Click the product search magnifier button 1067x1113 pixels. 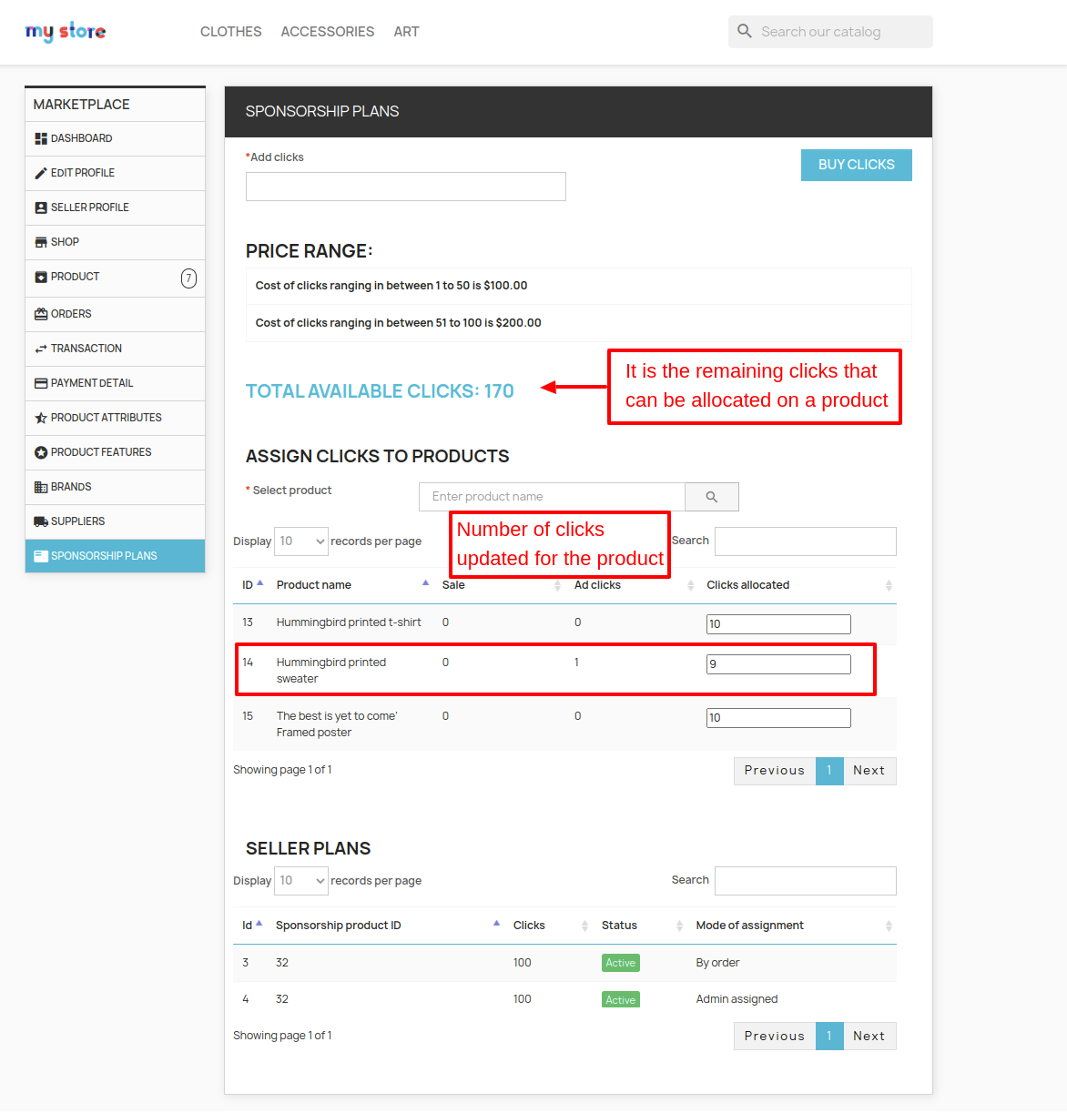[x=712, y=497]
